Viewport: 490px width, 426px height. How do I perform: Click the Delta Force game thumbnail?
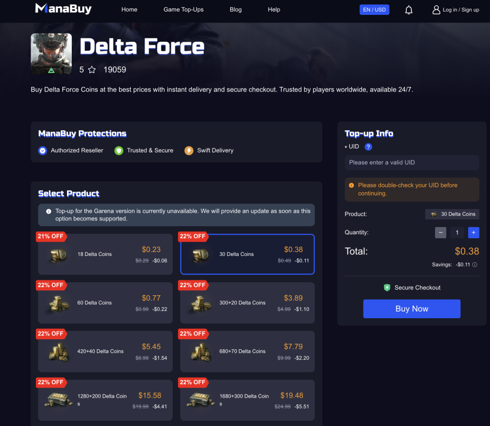[x=51, y=54]
